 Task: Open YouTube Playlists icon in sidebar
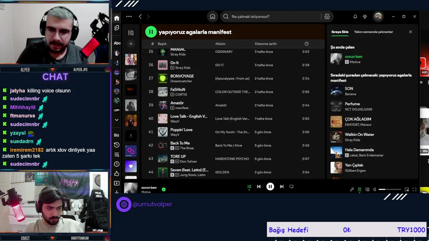pyautogui.click(x=117, y=155)
